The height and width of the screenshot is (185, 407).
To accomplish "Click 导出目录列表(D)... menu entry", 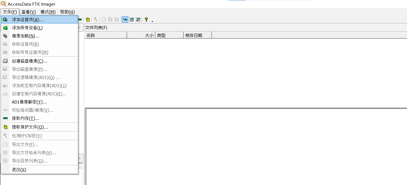I will (39, 161).
